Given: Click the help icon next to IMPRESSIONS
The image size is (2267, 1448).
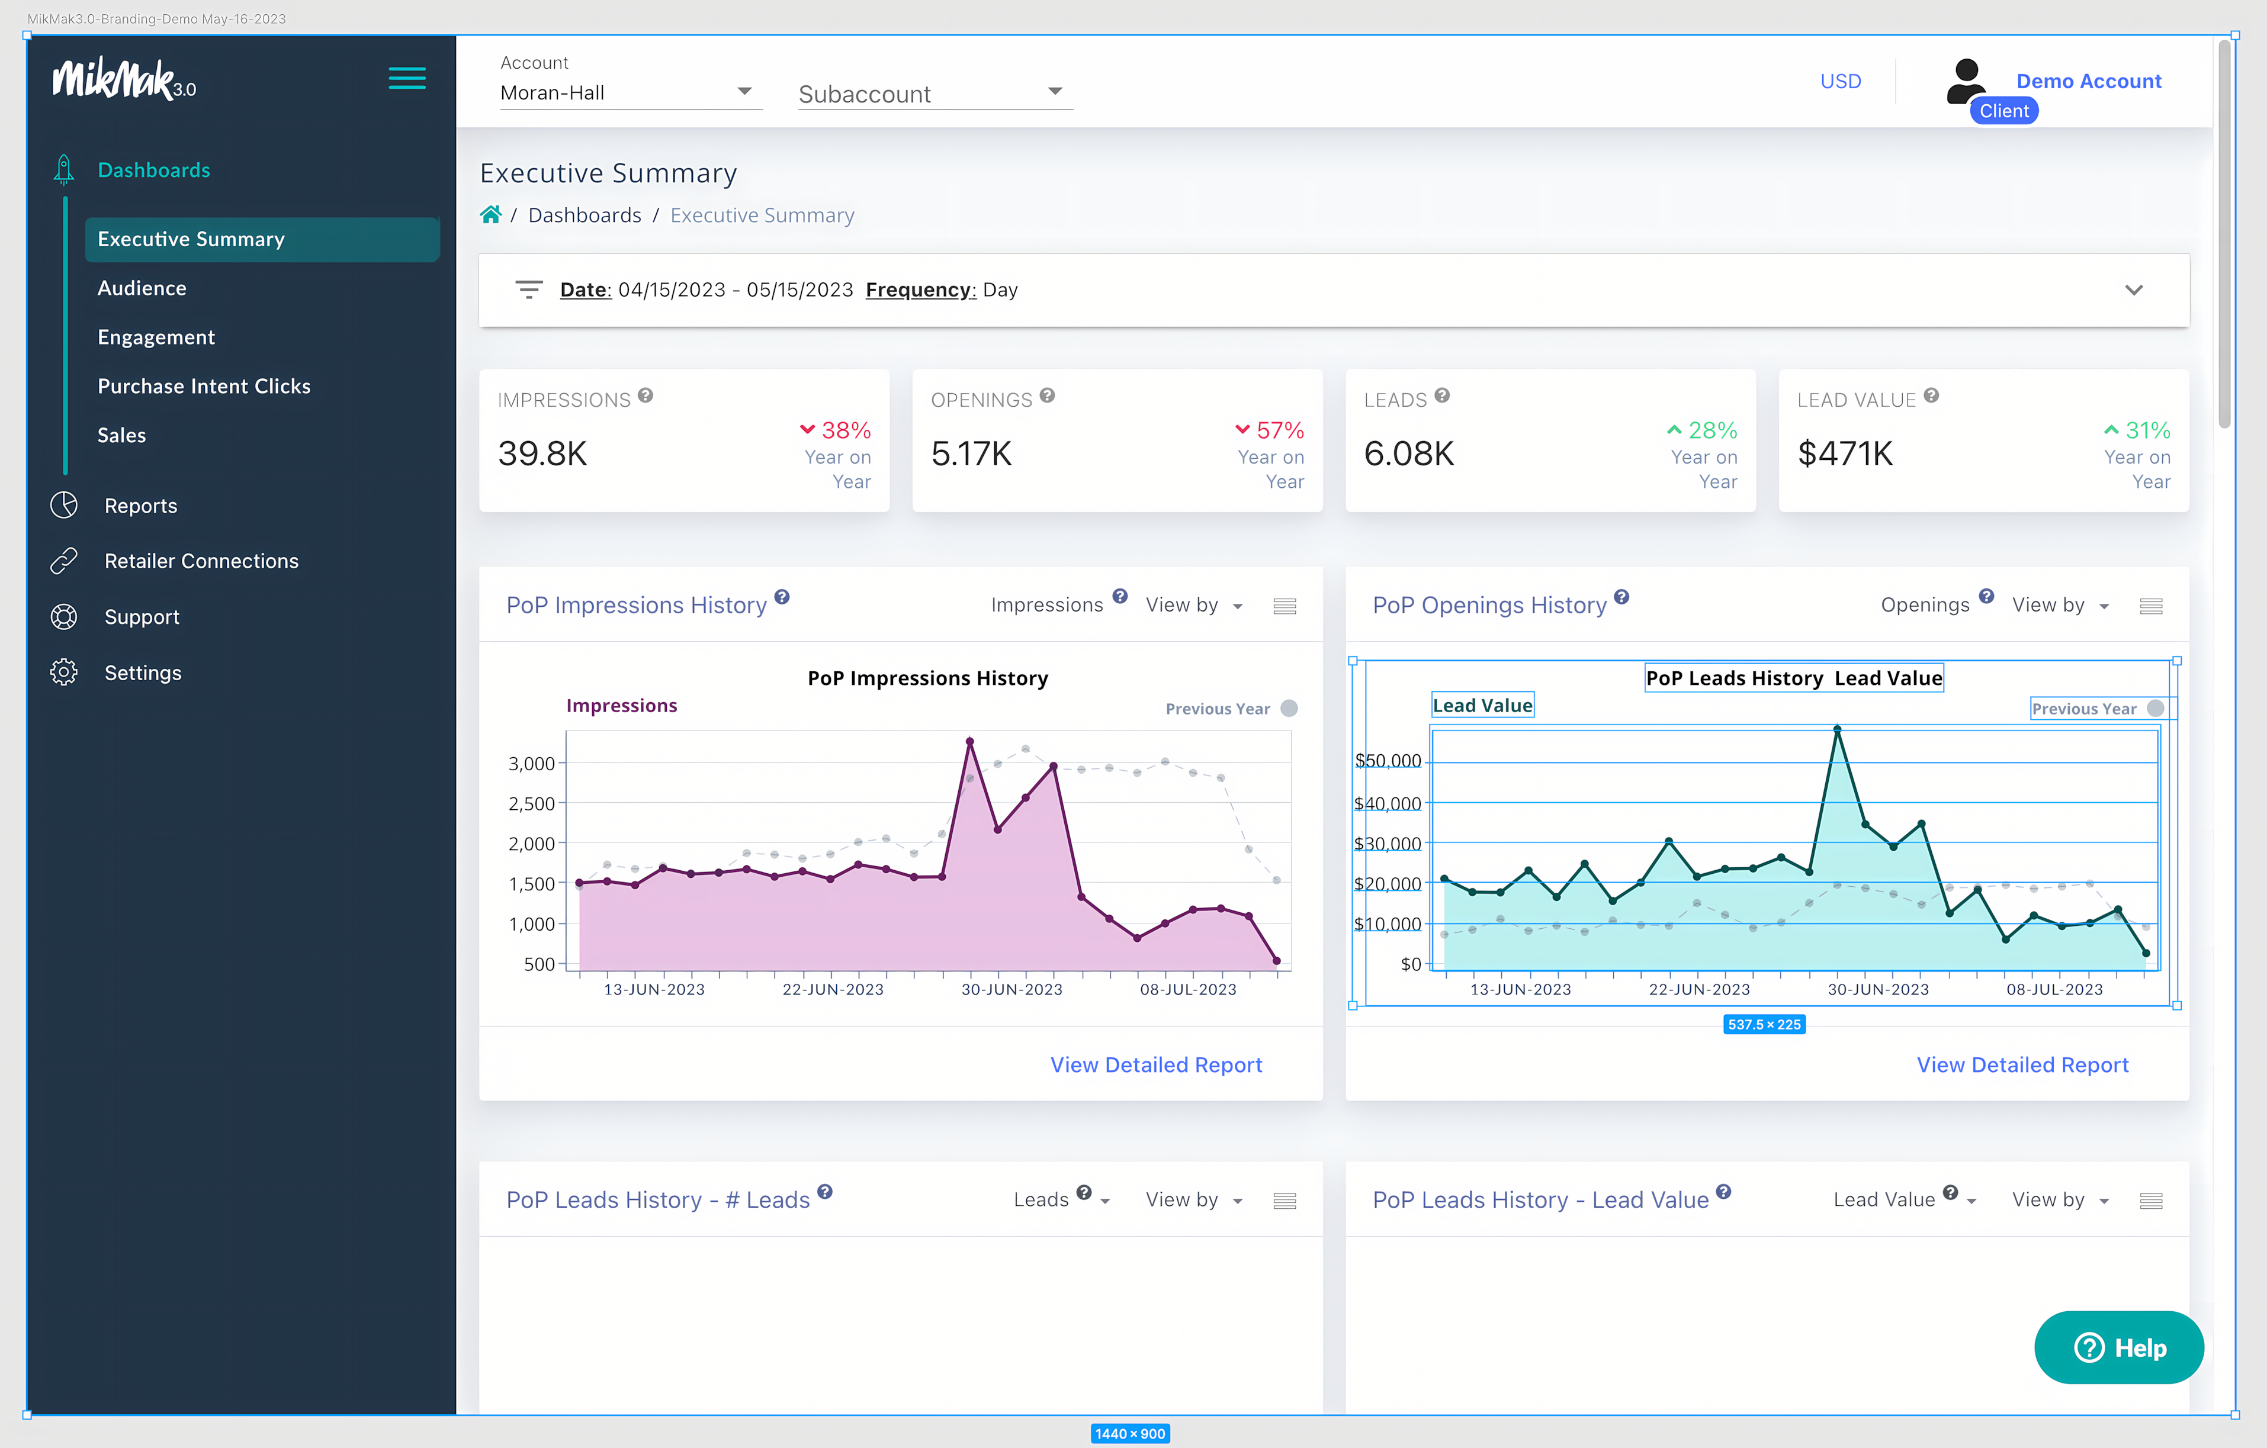Looking at the screenshot, I should 645,396.
